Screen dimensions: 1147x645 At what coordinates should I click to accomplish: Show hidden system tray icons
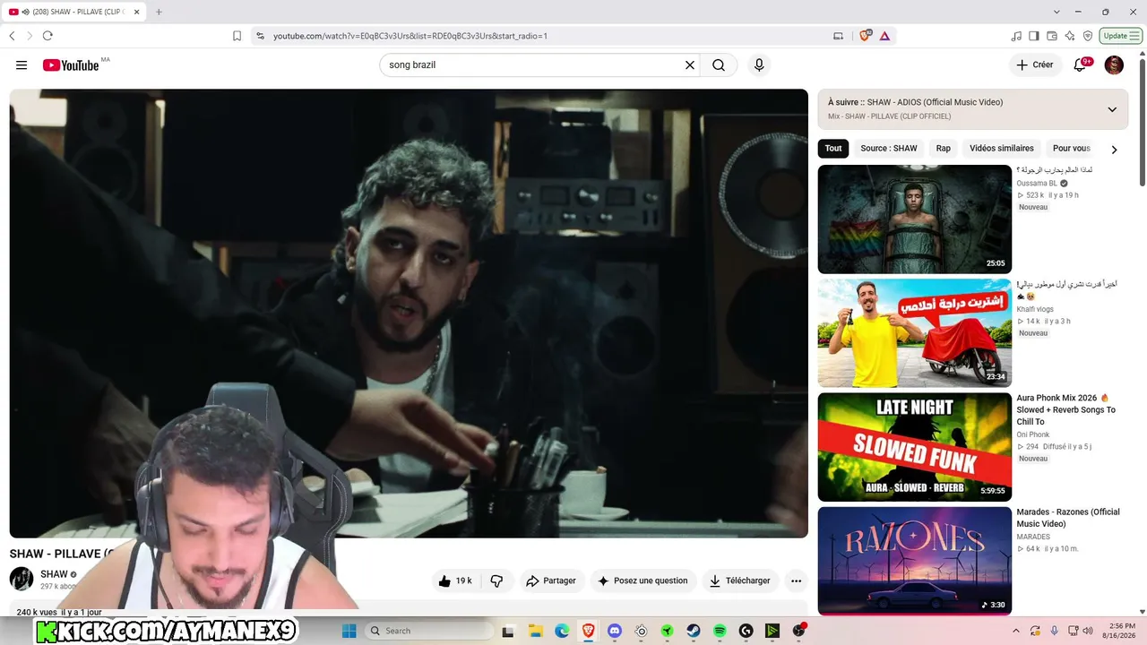click(1016, 631)
